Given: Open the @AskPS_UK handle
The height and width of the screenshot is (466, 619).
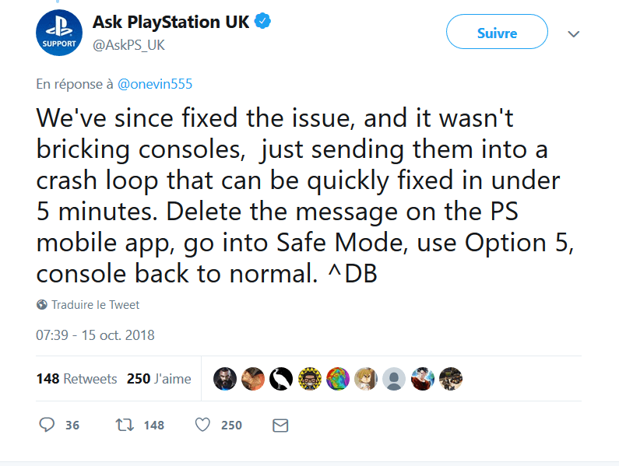Looking at the screenshot, I should (x=128, y=45).
